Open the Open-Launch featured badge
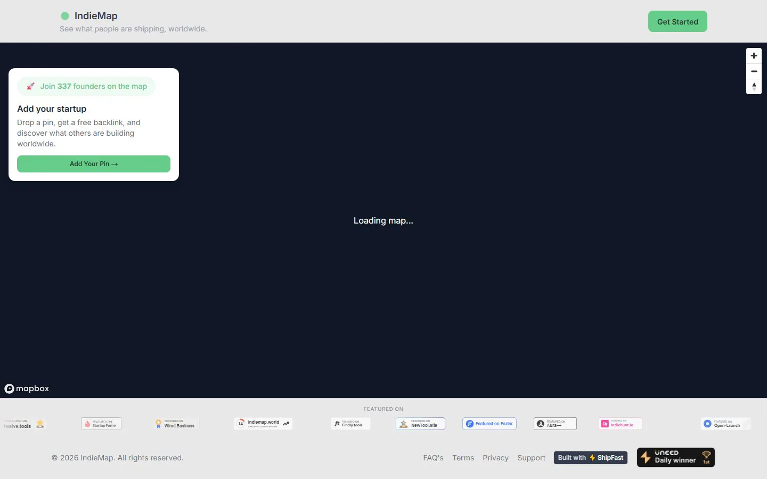This screenshot has height=479, width=767. point(726,424)
